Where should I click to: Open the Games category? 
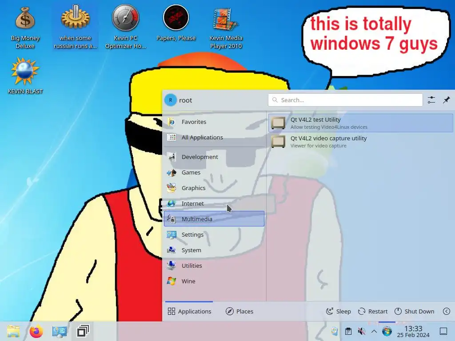click(214, 173)
